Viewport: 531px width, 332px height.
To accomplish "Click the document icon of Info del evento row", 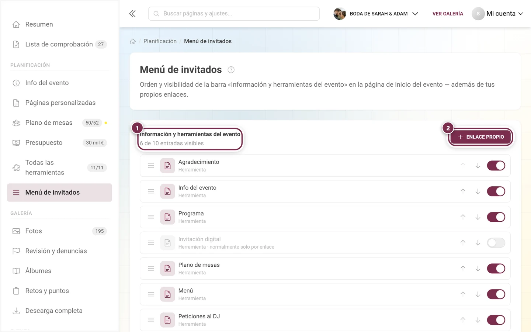I will (167, 191).
